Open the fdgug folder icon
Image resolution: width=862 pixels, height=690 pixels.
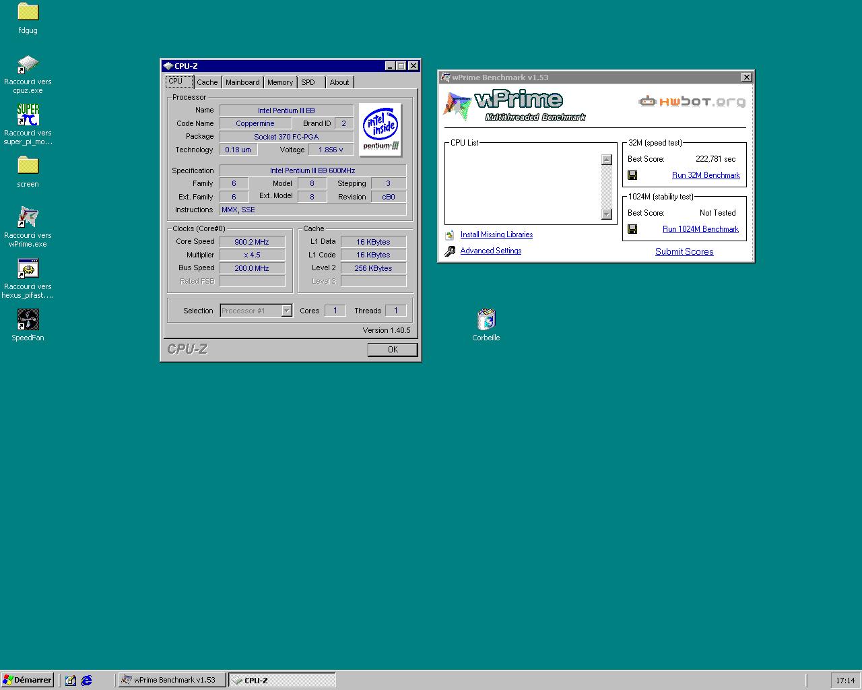pos(28,11)
